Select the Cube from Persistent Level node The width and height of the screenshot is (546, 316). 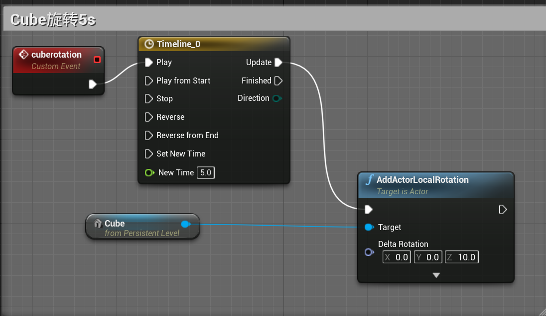coord(143,227)
